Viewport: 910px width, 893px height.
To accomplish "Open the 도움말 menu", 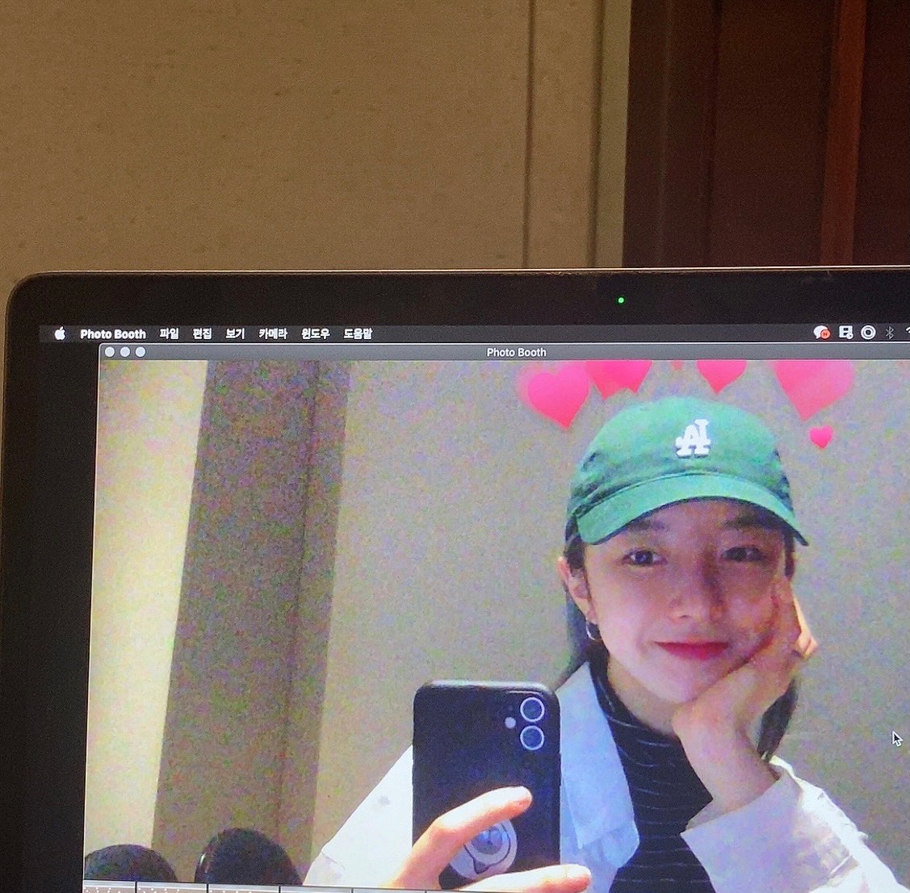I will (x=358, y=333).
